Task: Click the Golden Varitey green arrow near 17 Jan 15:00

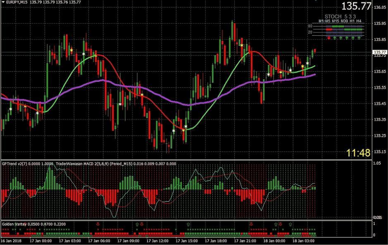Action: [188, 224]
